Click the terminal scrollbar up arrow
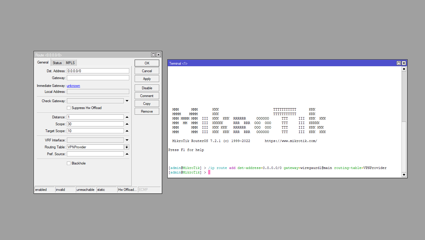Screen dimensions: 425x240 (x=404, y=69)
